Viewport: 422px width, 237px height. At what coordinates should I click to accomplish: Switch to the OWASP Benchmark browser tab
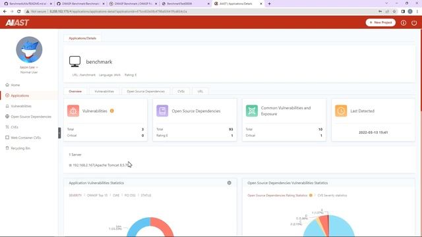(x=133, y=4)
